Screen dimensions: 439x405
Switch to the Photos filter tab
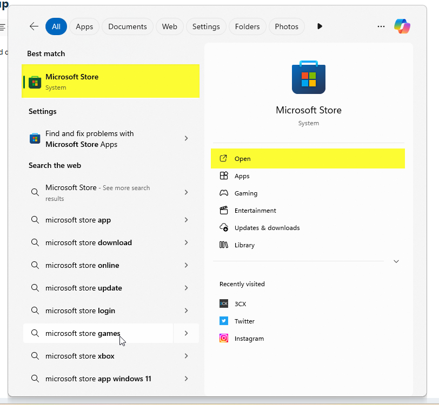click(287, 26)
